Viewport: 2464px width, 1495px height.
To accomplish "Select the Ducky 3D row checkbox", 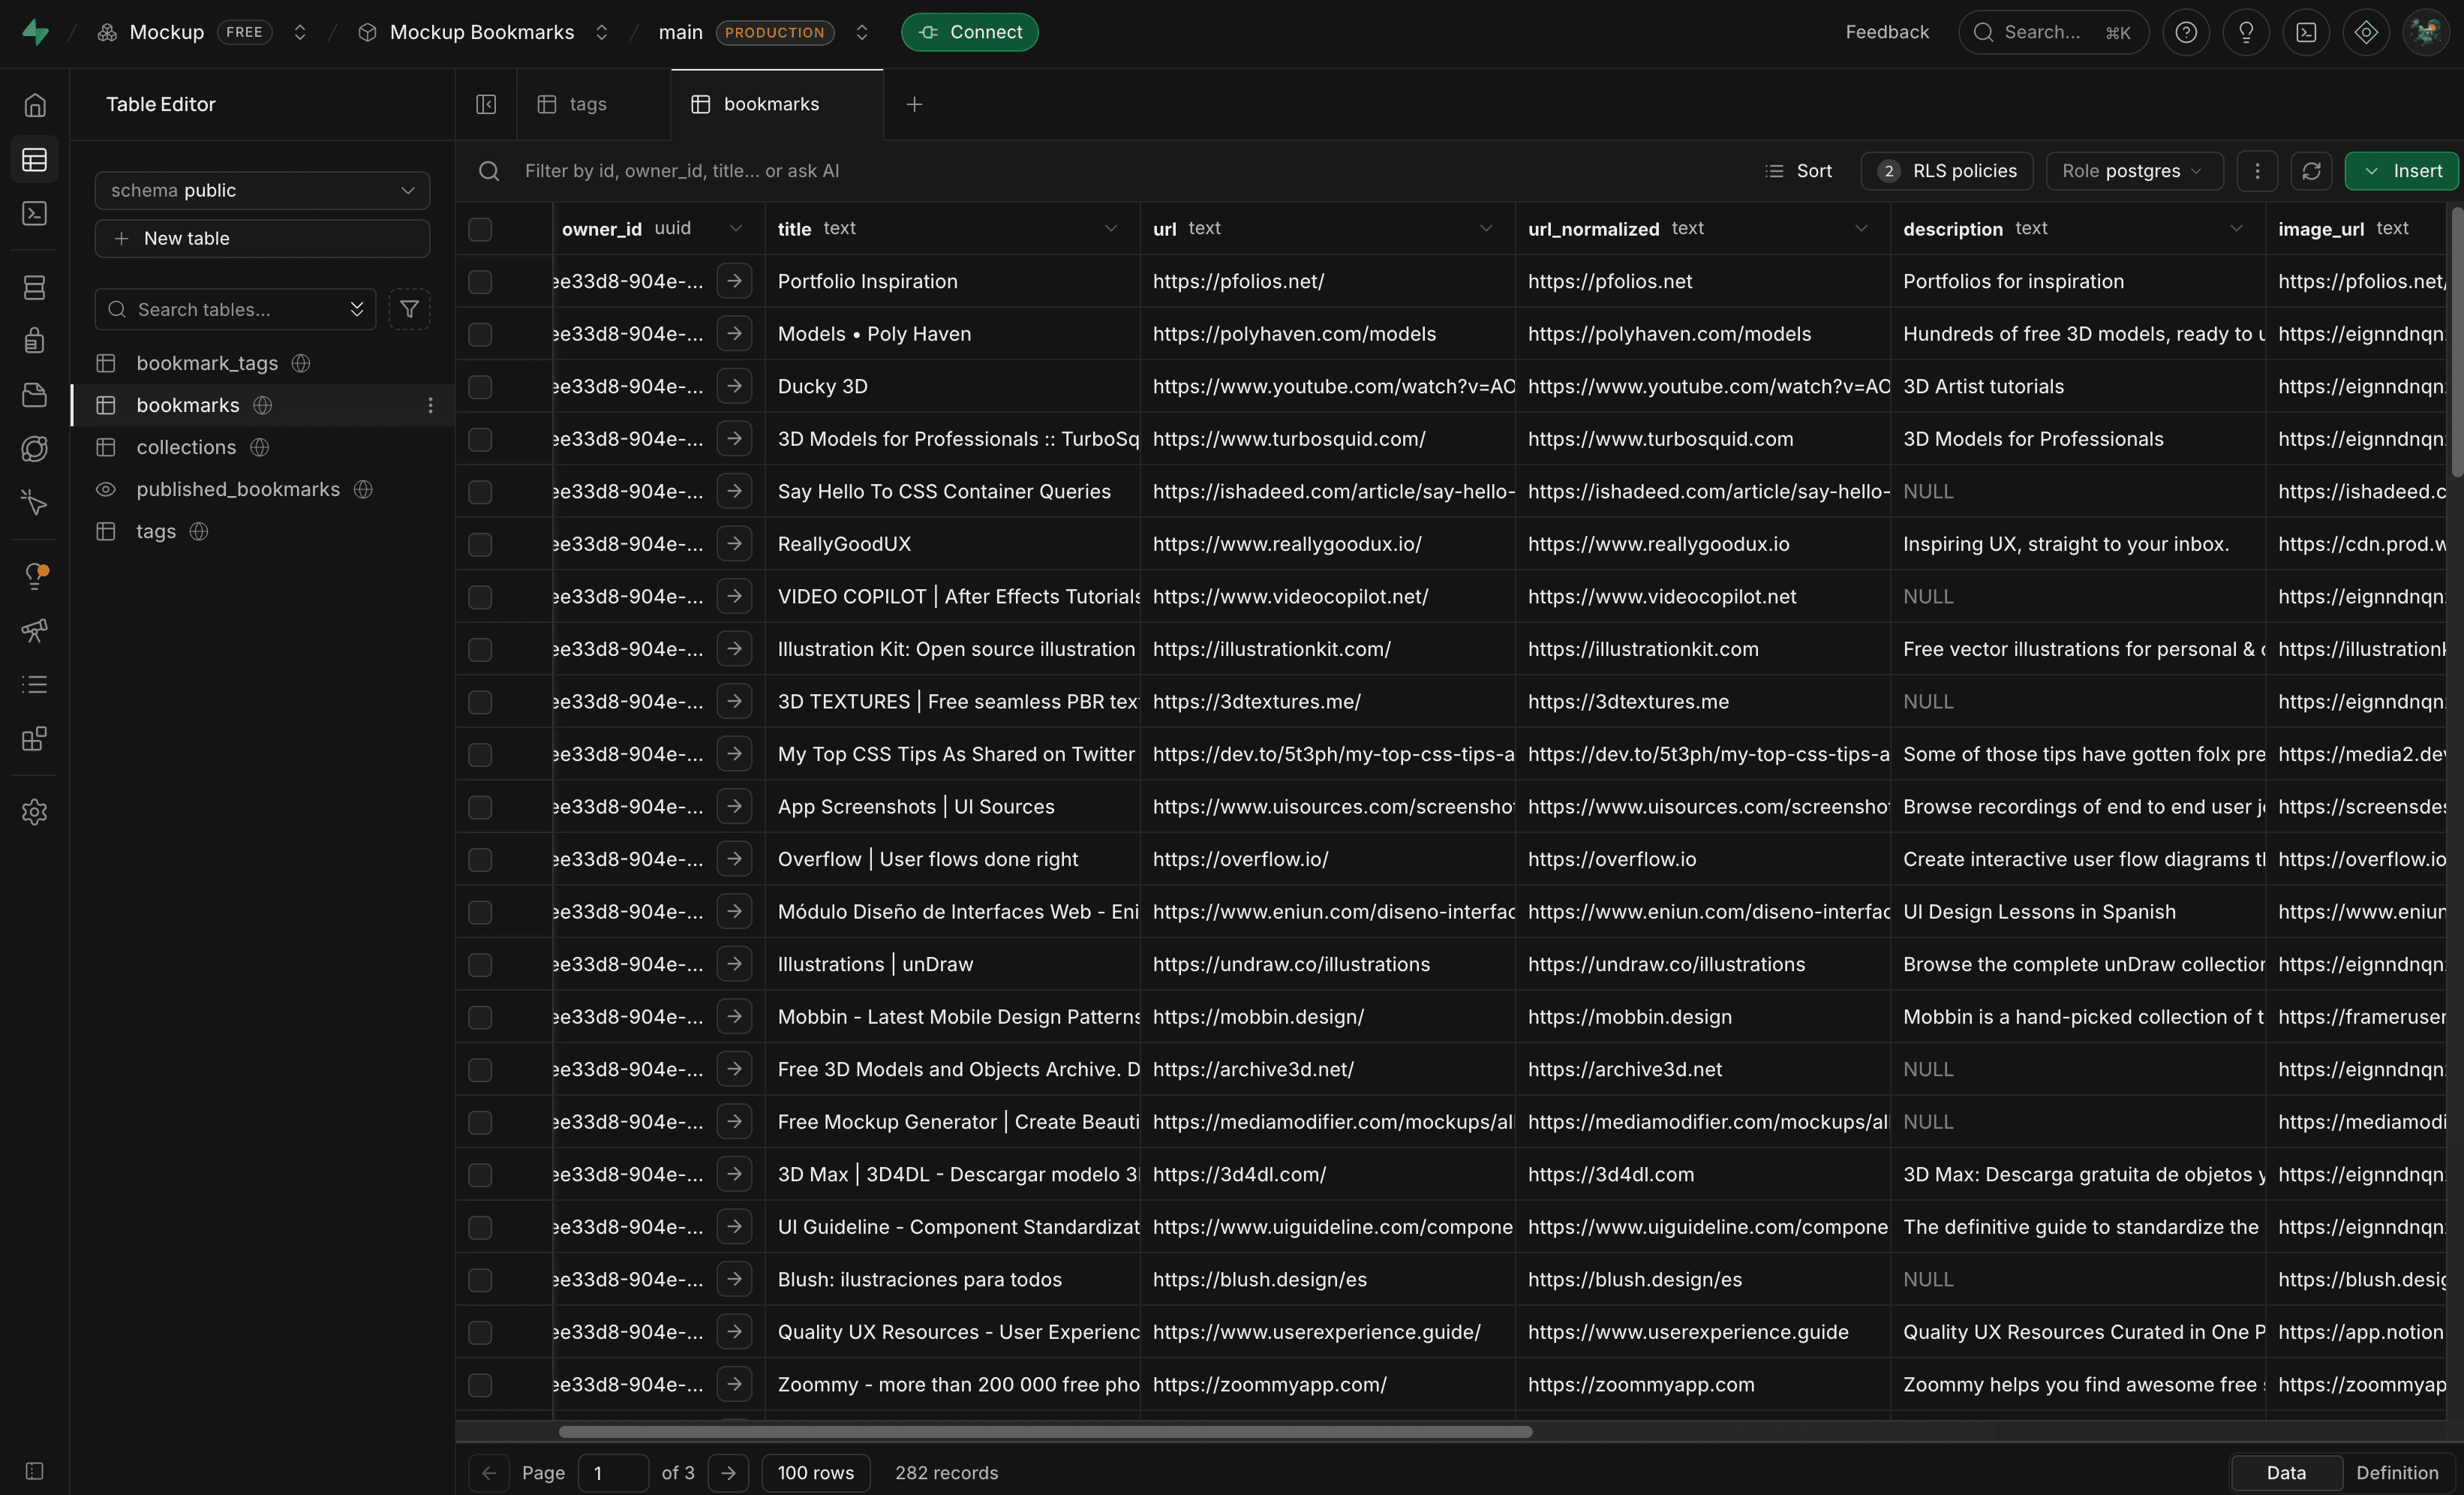I will point(480,387).
